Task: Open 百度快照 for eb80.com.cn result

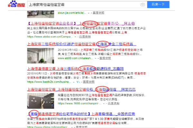Action: [105, 58]
